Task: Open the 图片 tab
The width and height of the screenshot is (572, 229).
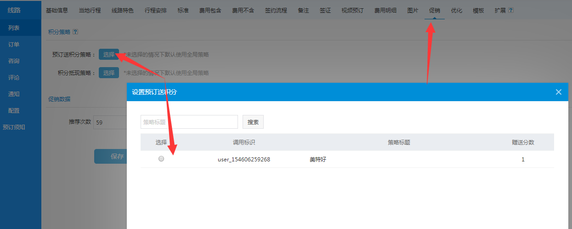Action: (x=413, y=10)
